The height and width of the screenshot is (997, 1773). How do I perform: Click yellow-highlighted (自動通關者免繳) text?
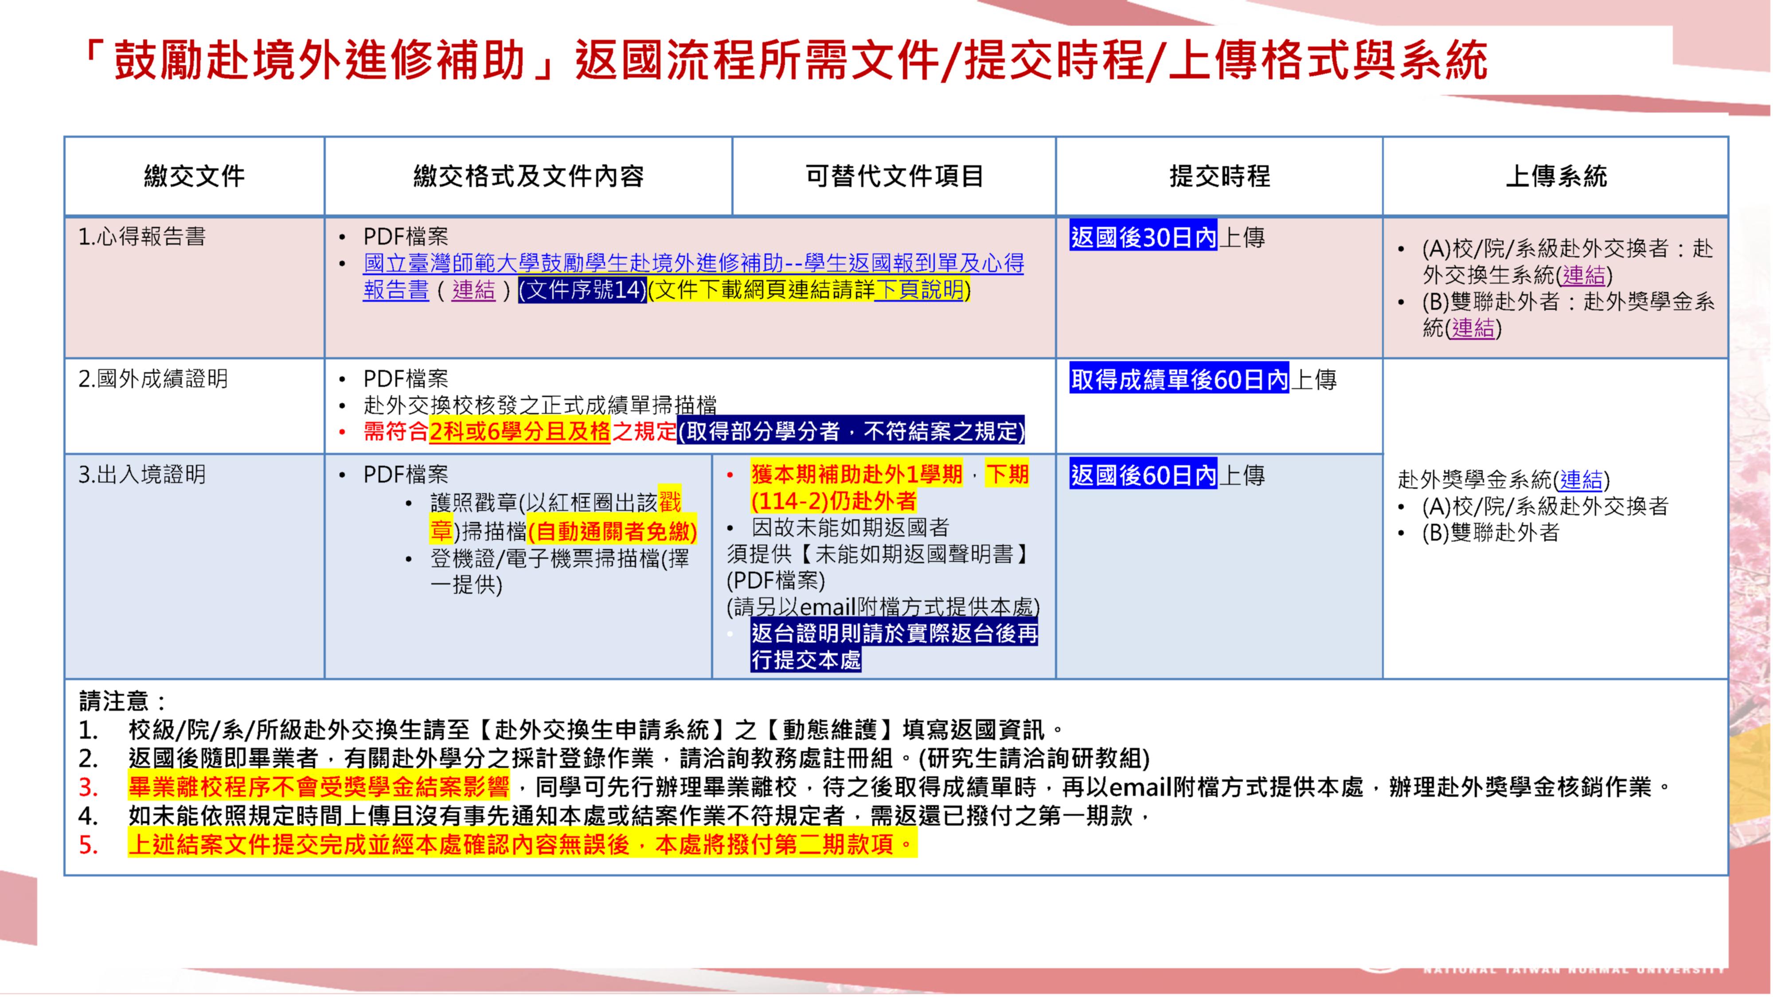(612, 531)
